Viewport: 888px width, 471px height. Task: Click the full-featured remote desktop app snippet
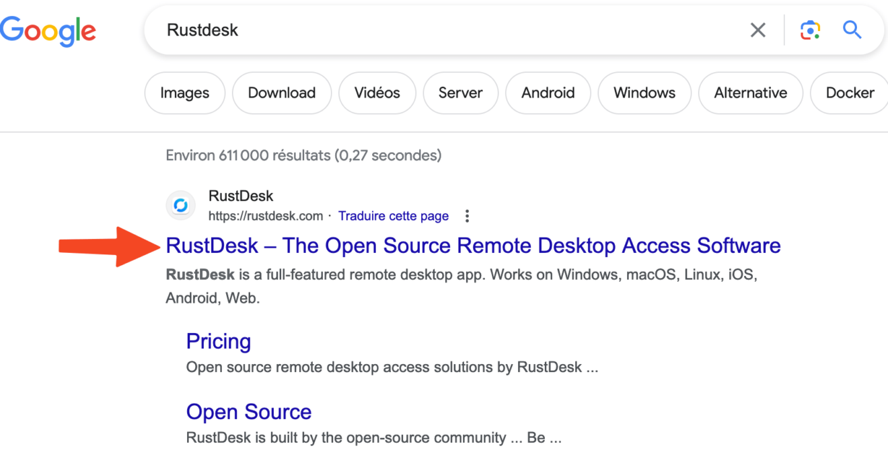click(461, 286)
